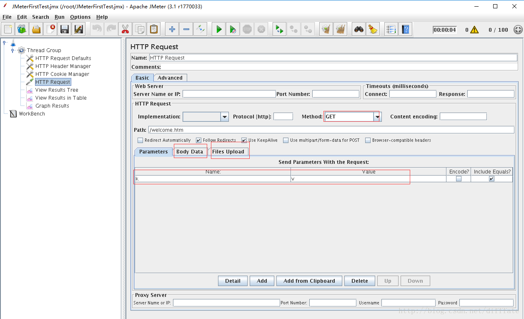Enable Browser-compatible headers checkbox
Viewport: 524px width, 319px height.
tap(368, 141)
